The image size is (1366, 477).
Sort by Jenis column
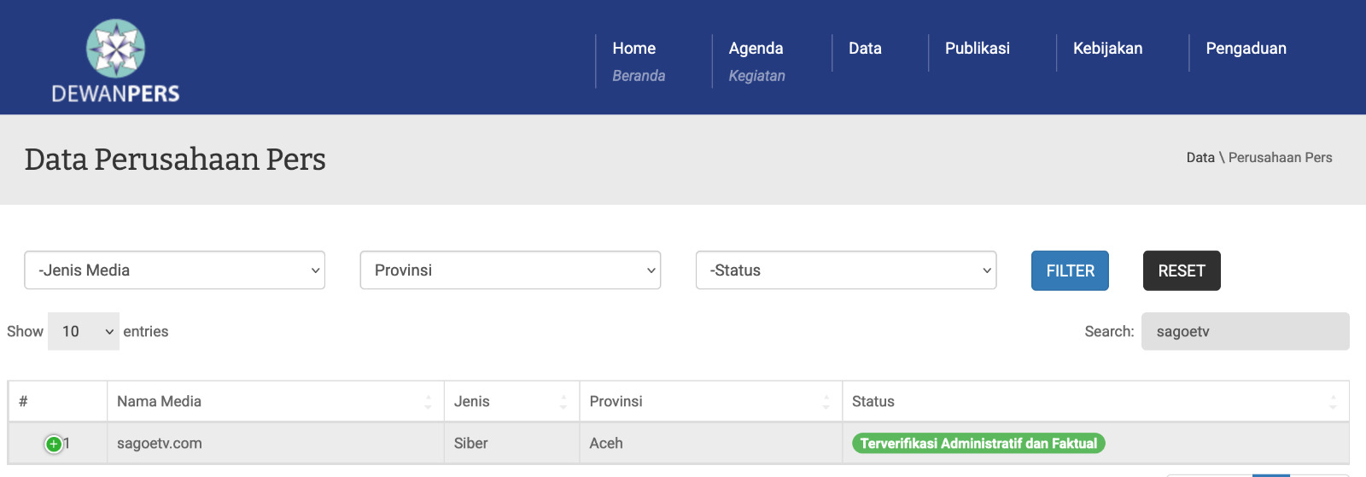(511, 402)
